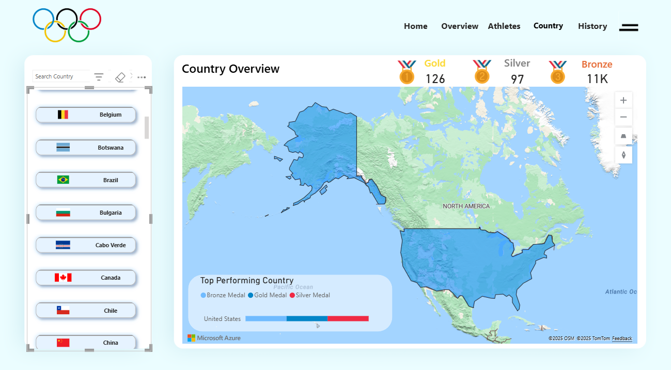Select Belgium in the country slicer
The height and width of the screenshot is (370, 671).
tap(86, 115)
